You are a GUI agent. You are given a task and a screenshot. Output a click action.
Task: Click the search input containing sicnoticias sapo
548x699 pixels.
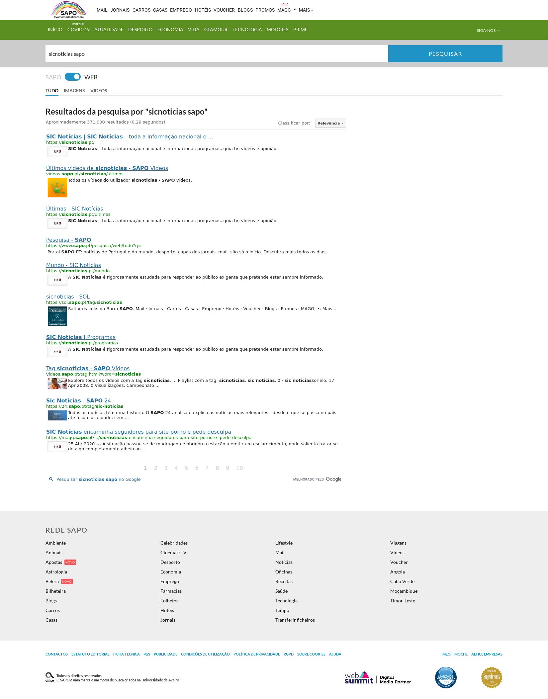(x=217, y=54)
